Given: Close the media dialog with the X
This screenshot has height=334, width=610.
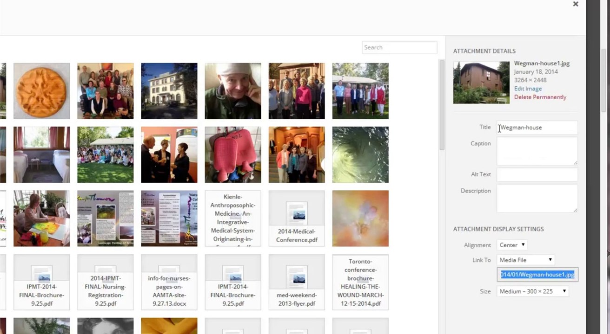Looking at the screenshot, I should click(x=576, y=4).
